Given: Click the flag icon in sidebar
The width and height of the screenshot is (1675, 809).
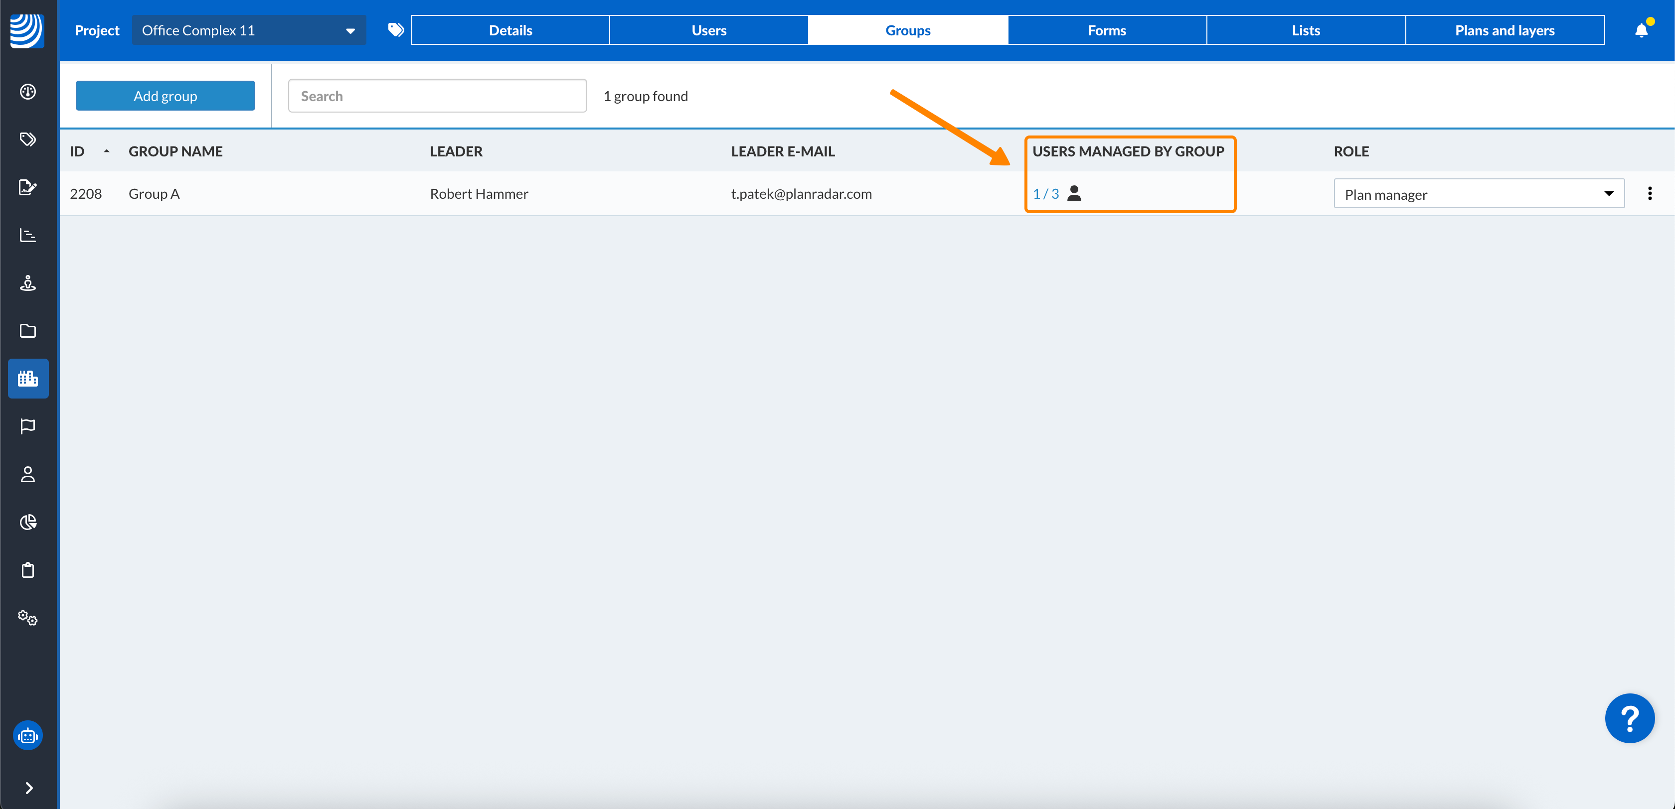Looking at the screenshot, I should pos(27,426).
